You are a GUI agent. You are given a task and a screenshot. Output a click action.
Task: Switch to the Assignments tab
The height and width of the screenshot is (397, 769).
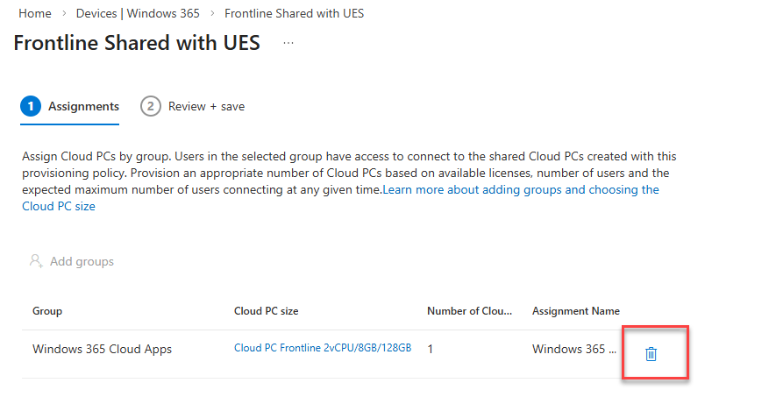83,106
